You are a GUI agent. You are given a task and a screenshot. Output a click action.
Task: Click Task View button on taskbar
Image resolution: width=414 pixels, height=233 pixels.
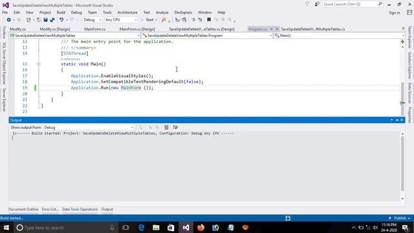(x=125, y=227)
